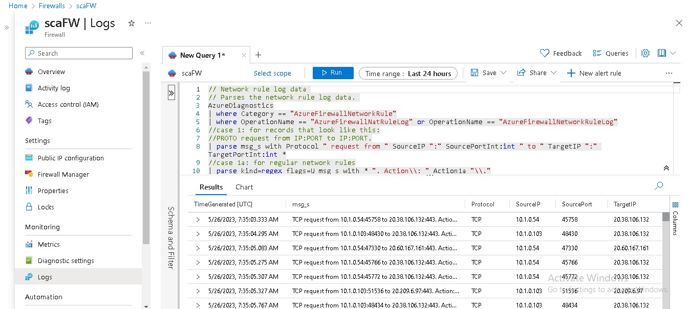Favorite scaFW with the star icon
This screenshot has height=309, width=690.
[131, 23]
